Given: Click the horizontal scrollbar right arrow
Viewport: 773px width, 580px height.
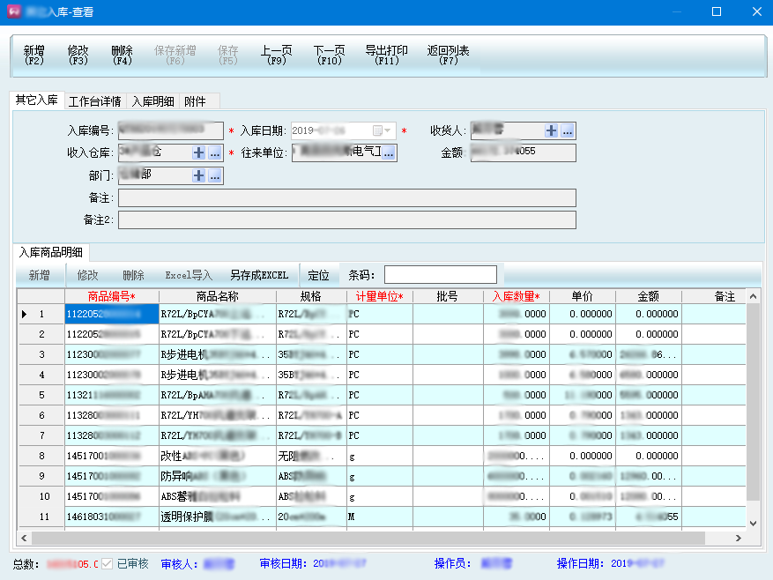Looking at the screenshot, I should pyautogui.click(x=738, y=538).
